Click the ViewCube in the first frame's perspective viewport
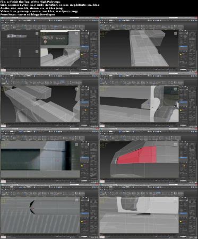The image size is (198, 239). [x=76, y=33]
